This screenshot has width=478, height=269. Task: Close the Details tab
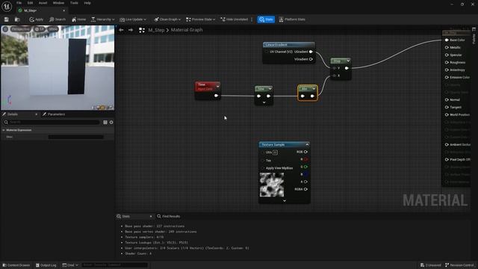(37, 114)
